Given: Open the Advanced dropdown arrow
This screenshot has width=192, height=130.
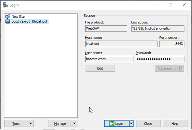Looking at the screenshot, I should click(182, 68).
